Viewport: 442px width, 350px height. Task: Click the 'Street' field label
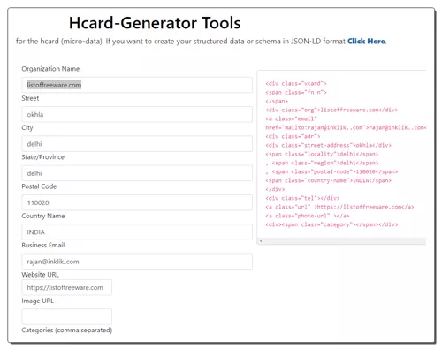(x=30, y=98)
